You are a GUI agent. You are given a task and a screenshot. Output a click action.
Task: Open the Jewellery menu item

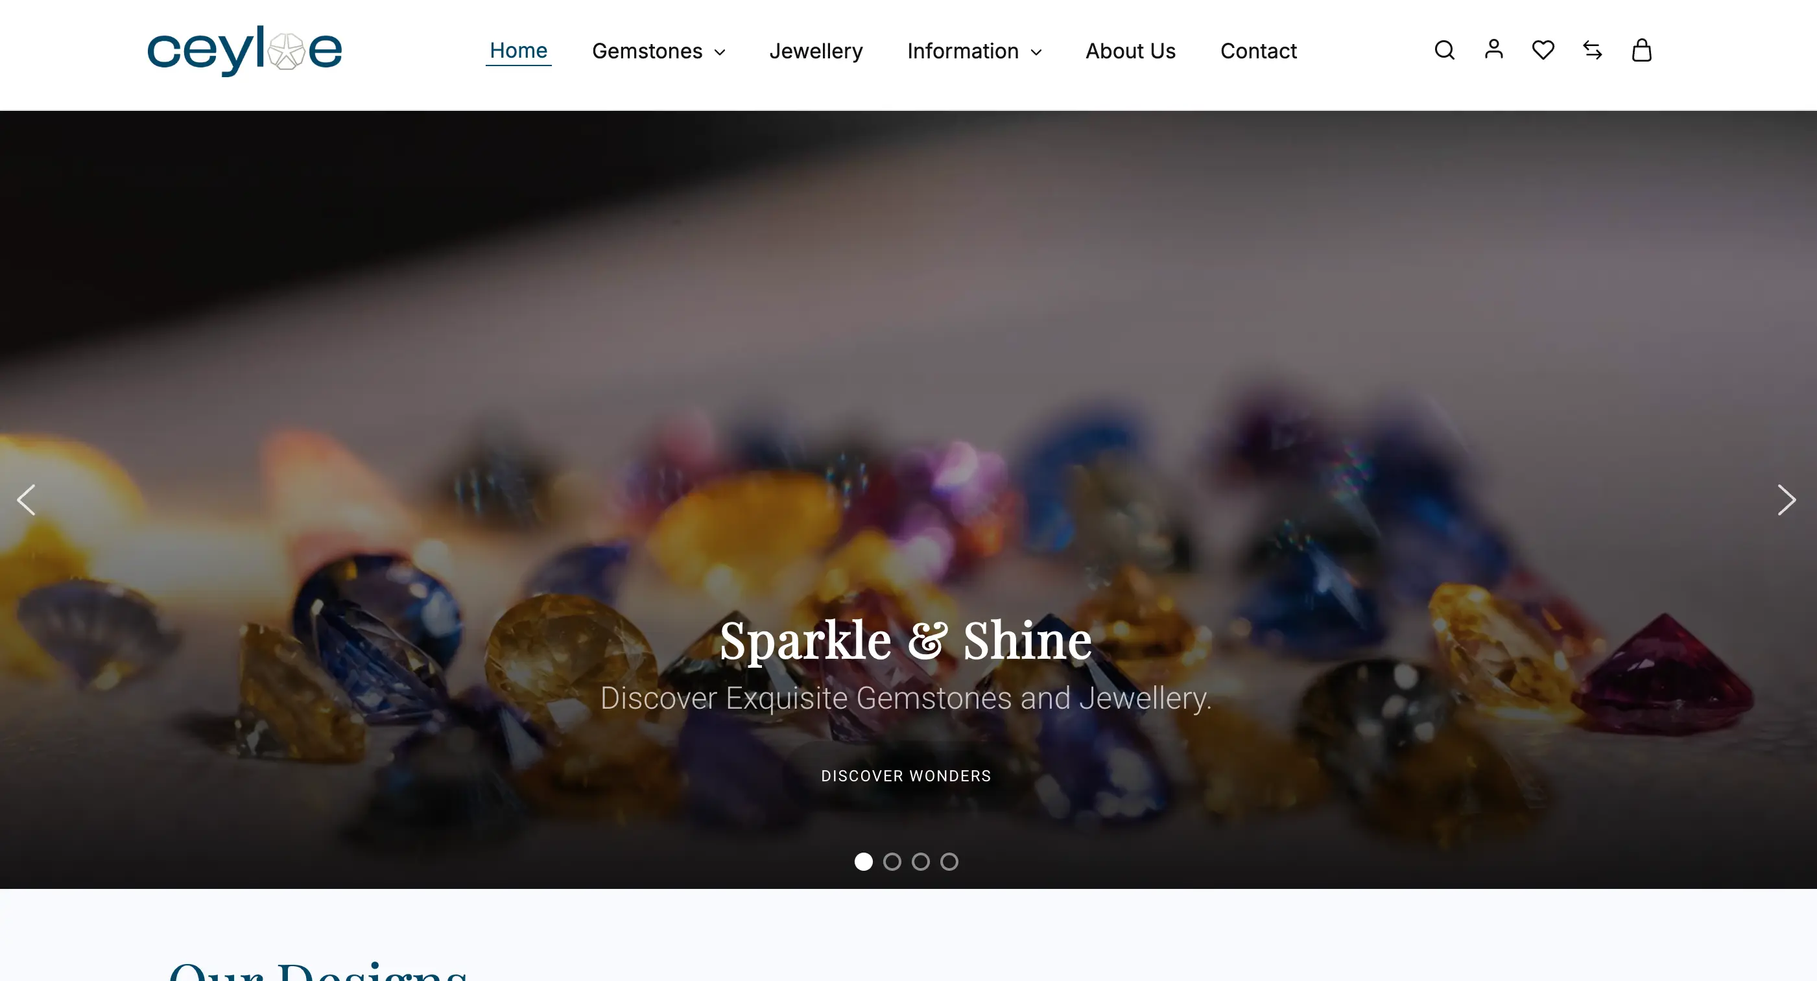tap(815, 51)
